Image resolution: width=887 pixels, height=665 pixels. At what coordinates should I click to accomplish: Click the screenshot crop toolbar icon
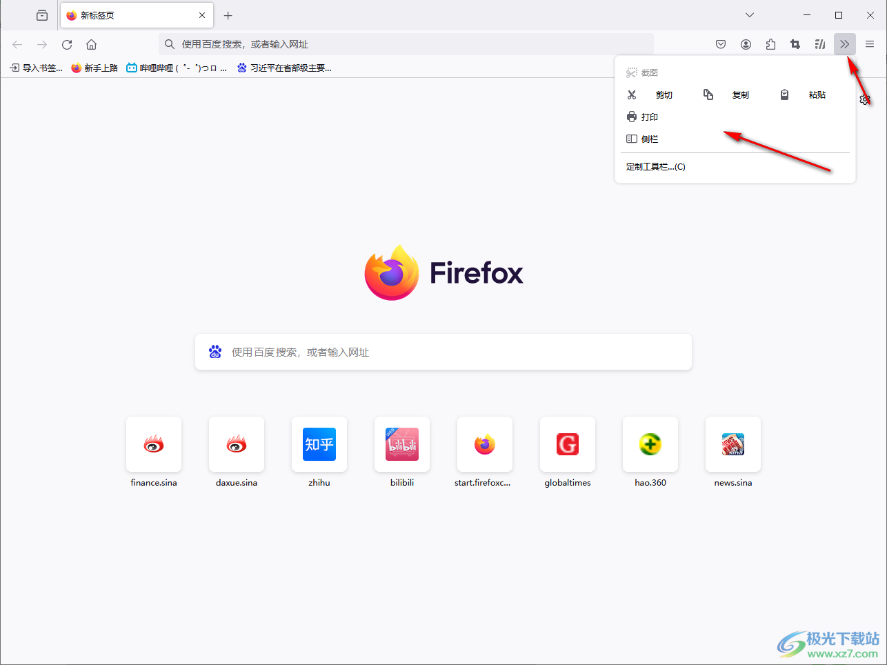click(795, 44)
